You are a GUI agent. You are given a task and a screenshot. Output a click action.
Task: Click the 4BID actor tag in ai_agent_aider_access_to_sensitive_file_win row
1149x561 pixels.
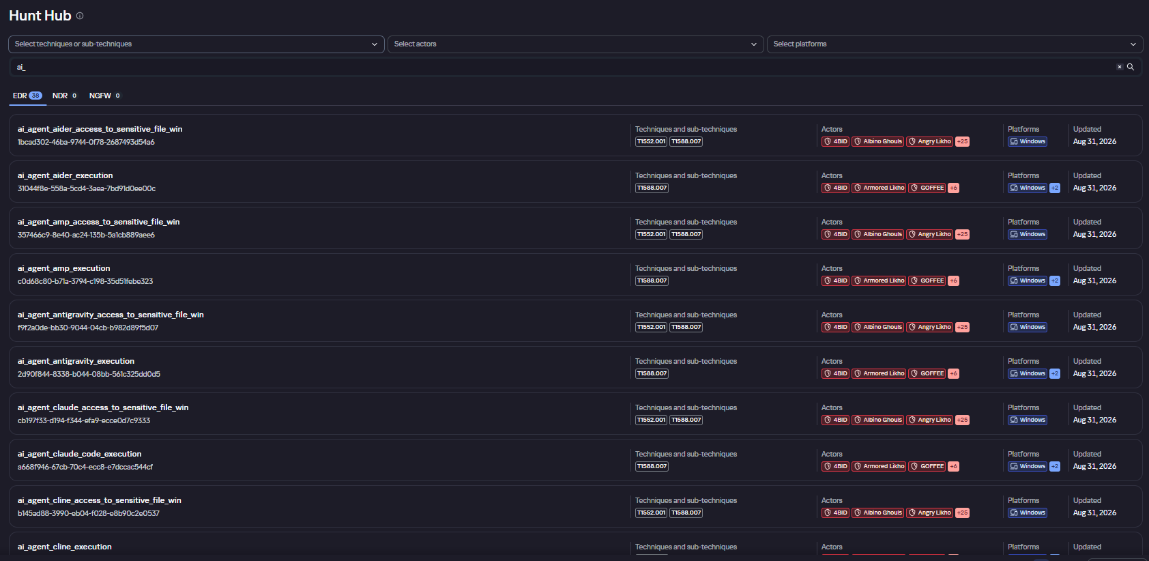point(836,142)
